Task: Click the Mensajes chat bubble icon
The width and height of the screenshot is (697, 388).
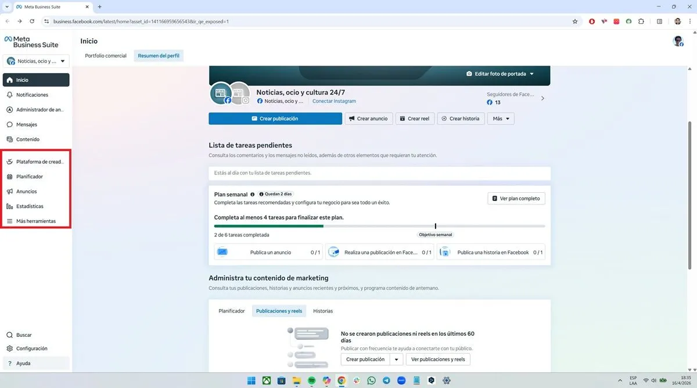Action: tap(10, 124)
